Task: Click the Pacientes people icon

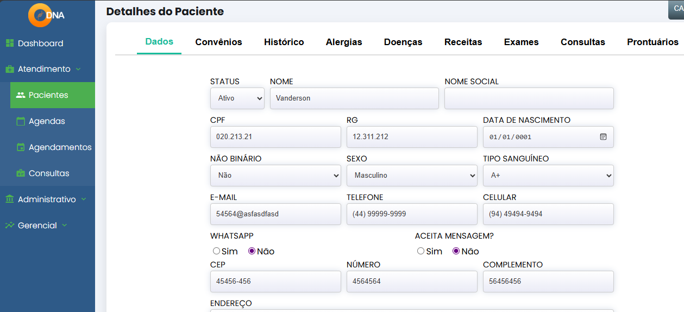Action: pyautogui.click(x=21, y=95)
